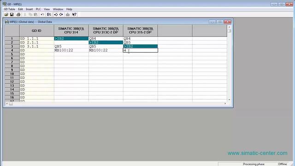Click the MPI(1) Global Data window icon

point(7,22)
